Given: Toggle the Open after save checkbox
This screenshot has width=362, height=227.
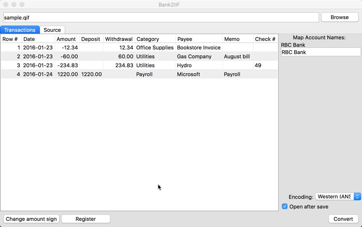Looking at the screenshot, I should pos(285,206).
